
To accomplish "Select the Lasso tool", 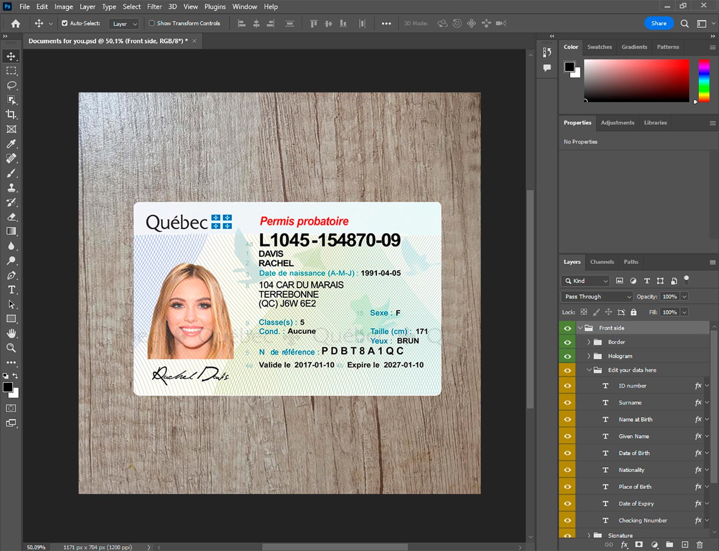I will 11,85.
